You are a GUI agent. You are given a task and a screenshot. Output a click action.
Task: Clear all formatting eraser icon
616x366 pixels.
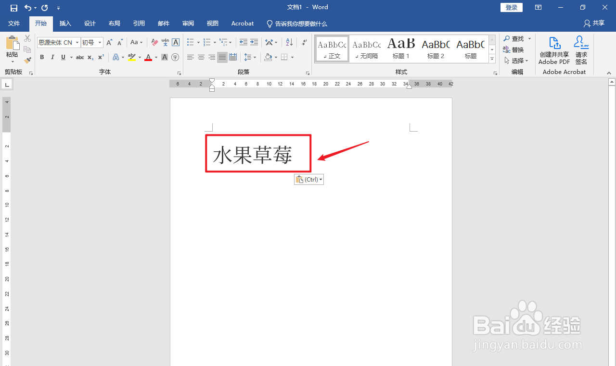[x=154, y=42]
